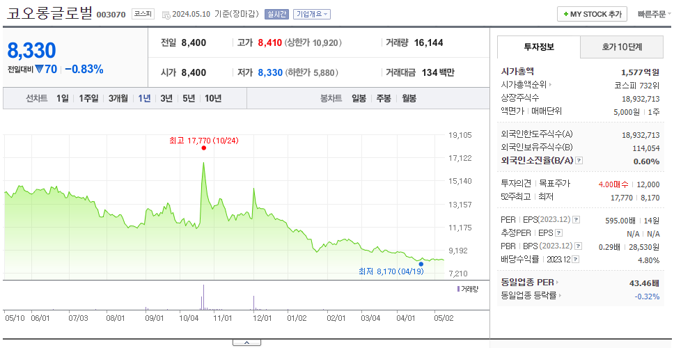Select 1년 line chart period
This screenshot has height=348, width=674.
point(144,98)
